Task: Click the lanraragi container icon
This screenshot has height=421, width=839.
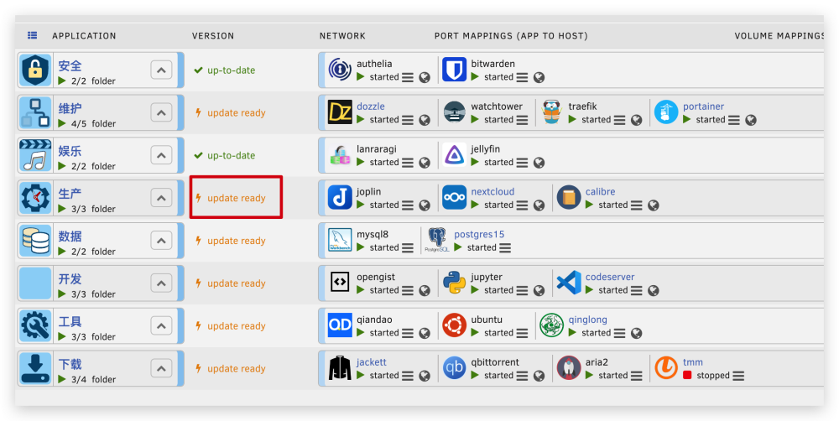Action: [x=340, y=155]
